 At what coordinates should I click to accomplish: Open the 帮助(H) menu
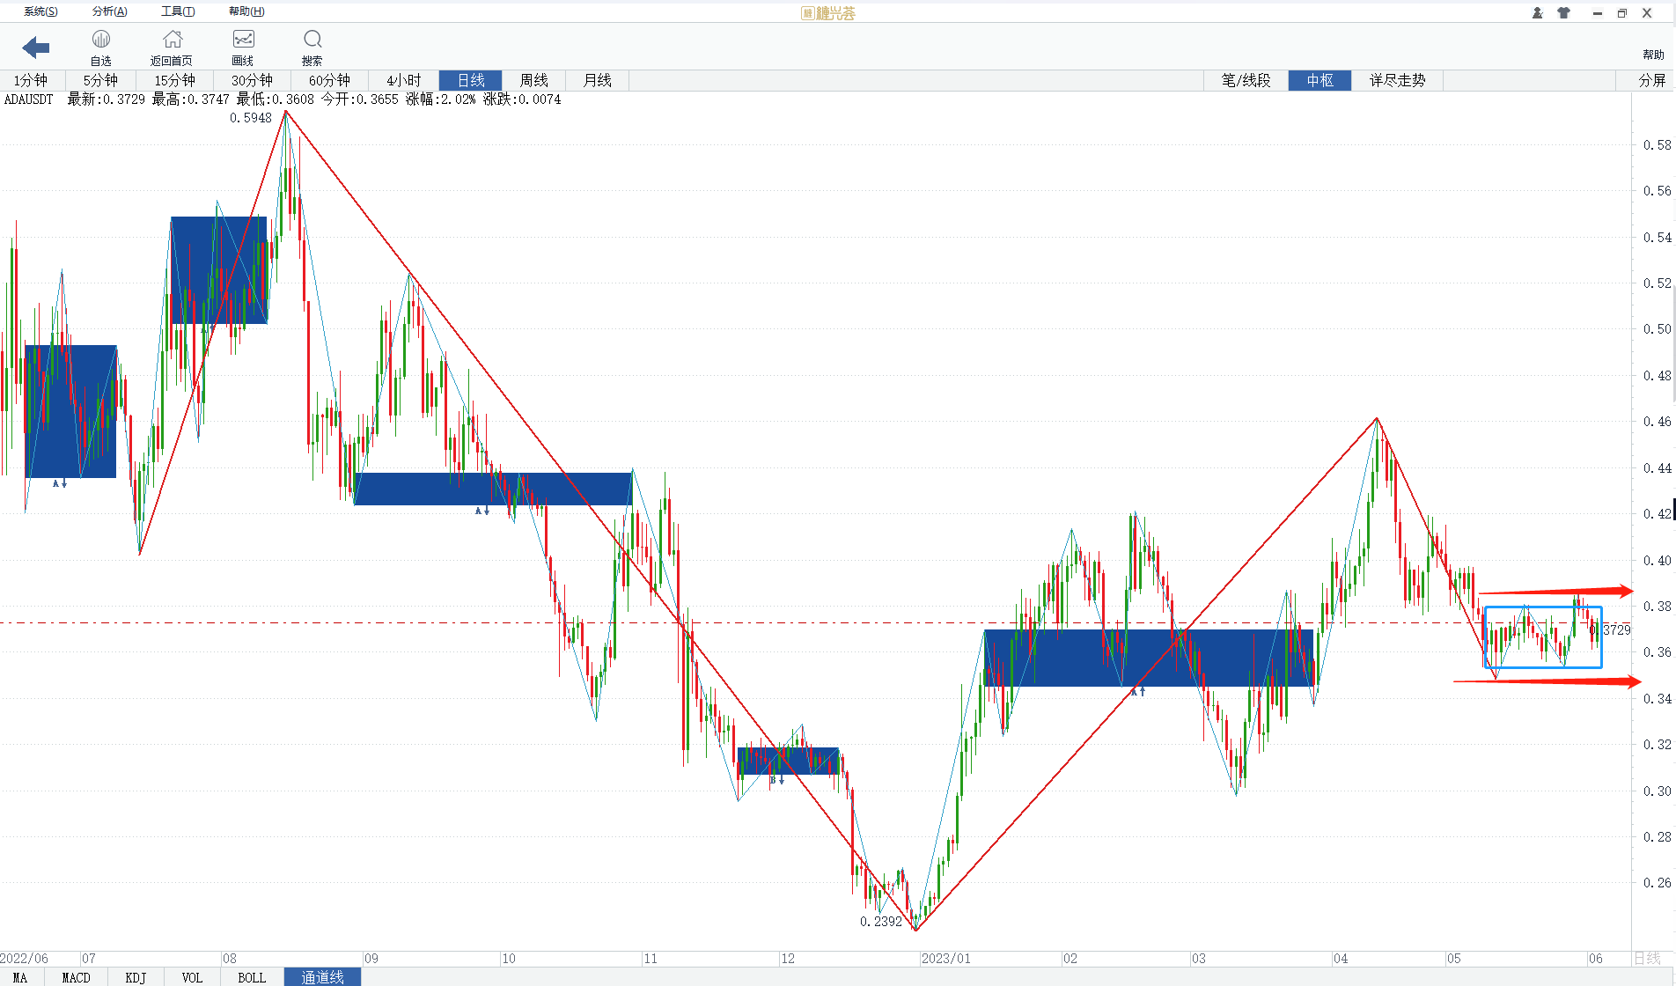pos(246,11)
